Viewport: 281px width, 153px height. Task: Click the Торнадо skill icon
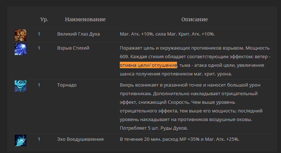(x=21, y=86)
